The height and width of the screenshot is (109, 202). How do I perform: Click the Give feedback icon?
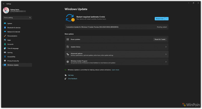click(65, 78)
